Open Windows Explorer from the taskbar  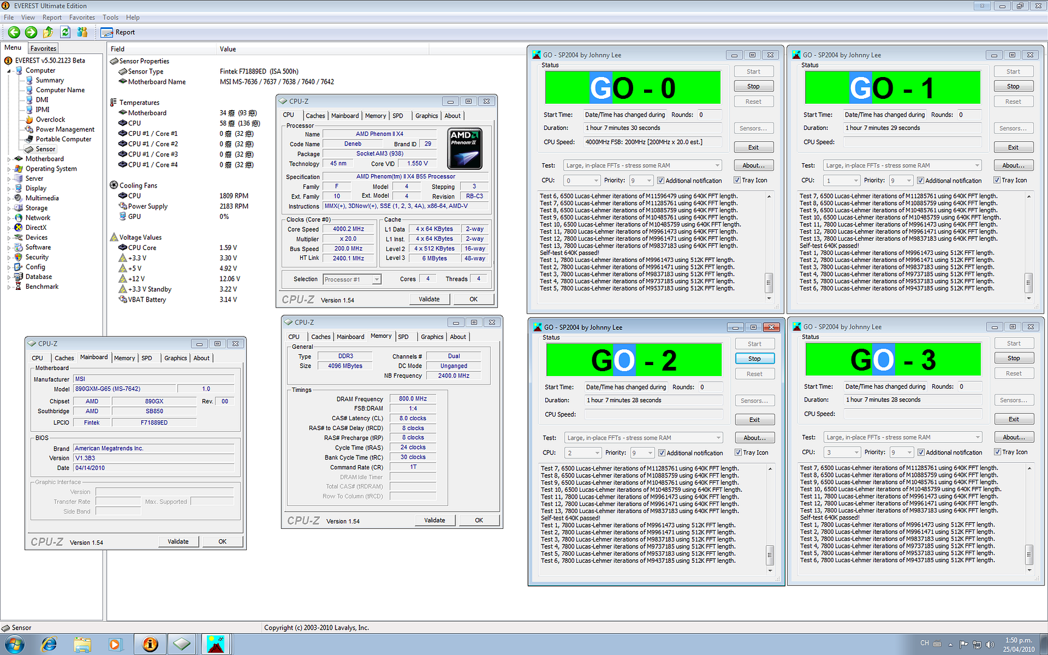[x=82, y=644]
